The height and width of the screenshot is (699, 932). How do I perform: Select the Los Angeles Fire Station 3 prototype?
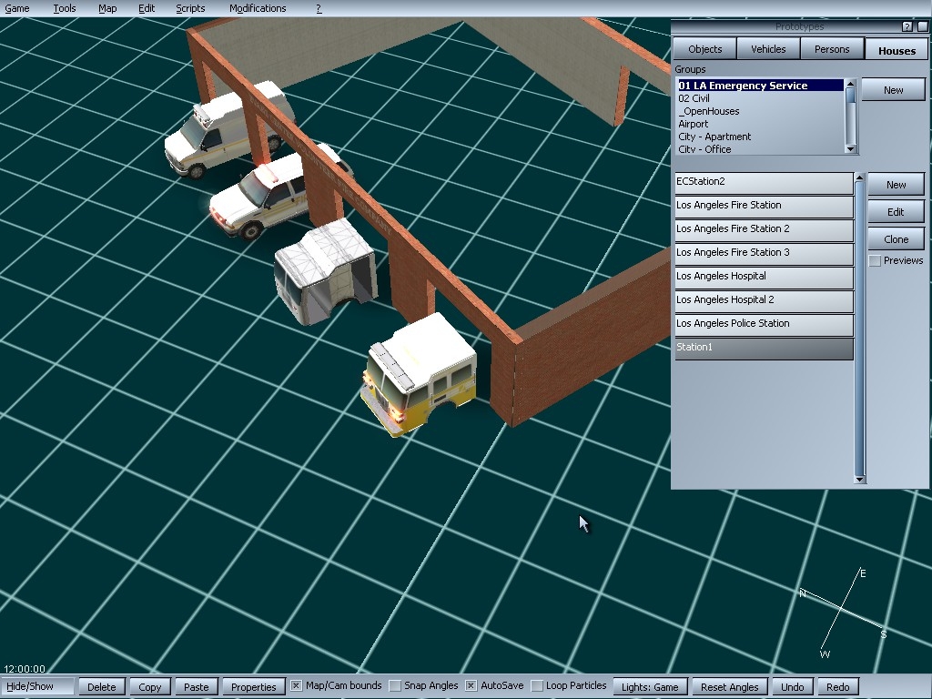pyautogui.click(x=764, y=254)
